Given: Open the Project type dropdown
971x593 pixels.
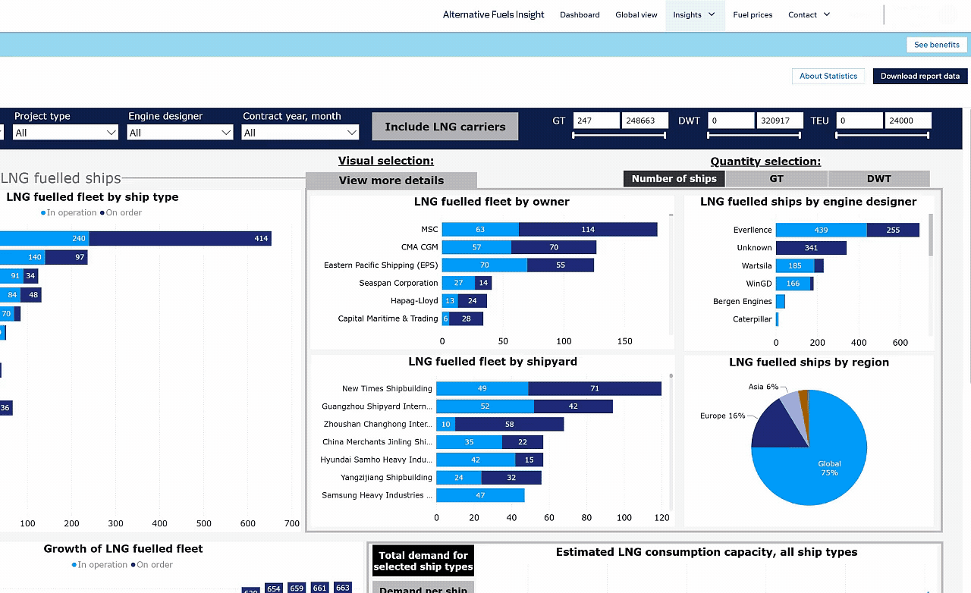Looking at the screenshot, I should [x=66, y=133].
